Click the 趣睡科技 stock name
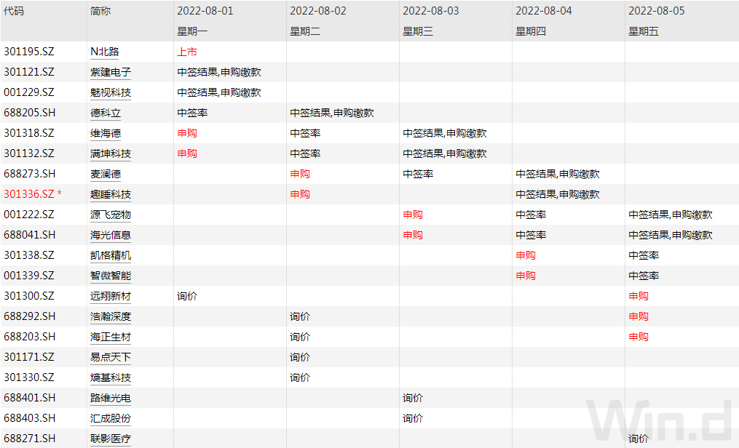The image size is (739, 448). click(111, 194)
